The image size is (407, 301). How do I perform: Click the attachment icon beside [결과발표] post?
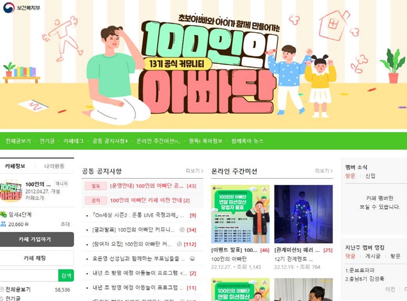(182, 229)
